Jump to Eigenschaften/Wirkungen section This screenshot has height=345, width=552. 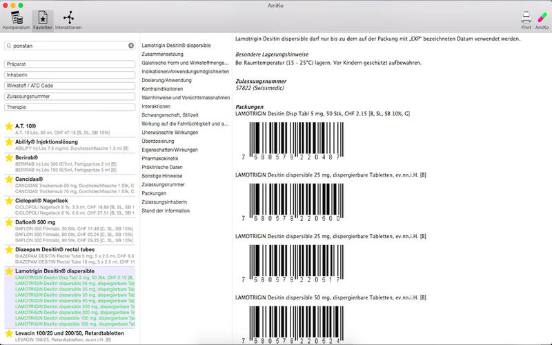170,150
